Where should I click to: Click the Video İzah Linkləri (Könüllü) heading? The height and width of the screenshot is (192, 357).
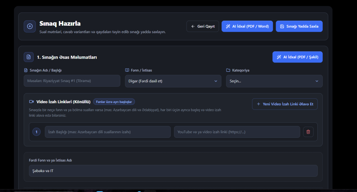[64, 102]
